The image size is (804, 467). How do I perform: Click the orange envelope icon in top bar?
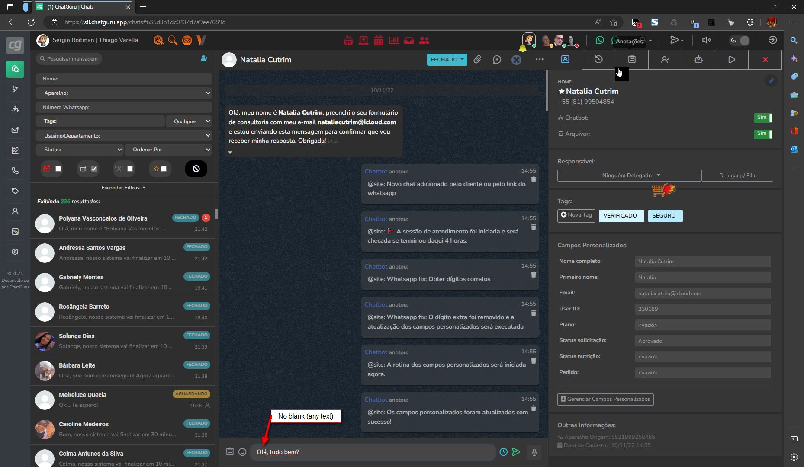coord(187,41)
